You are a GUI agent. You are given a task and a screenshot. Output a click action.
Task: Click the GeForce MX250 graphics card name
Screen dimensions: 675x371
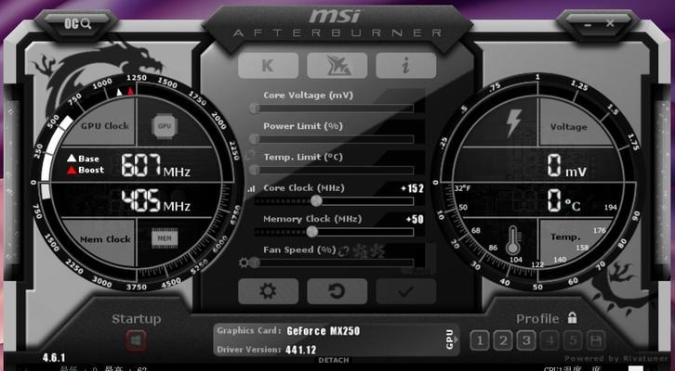click(324, 331)
